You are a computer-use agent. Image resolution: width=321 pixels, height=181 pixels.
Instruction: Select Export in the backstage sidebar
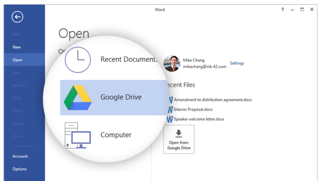coord(18,123)
